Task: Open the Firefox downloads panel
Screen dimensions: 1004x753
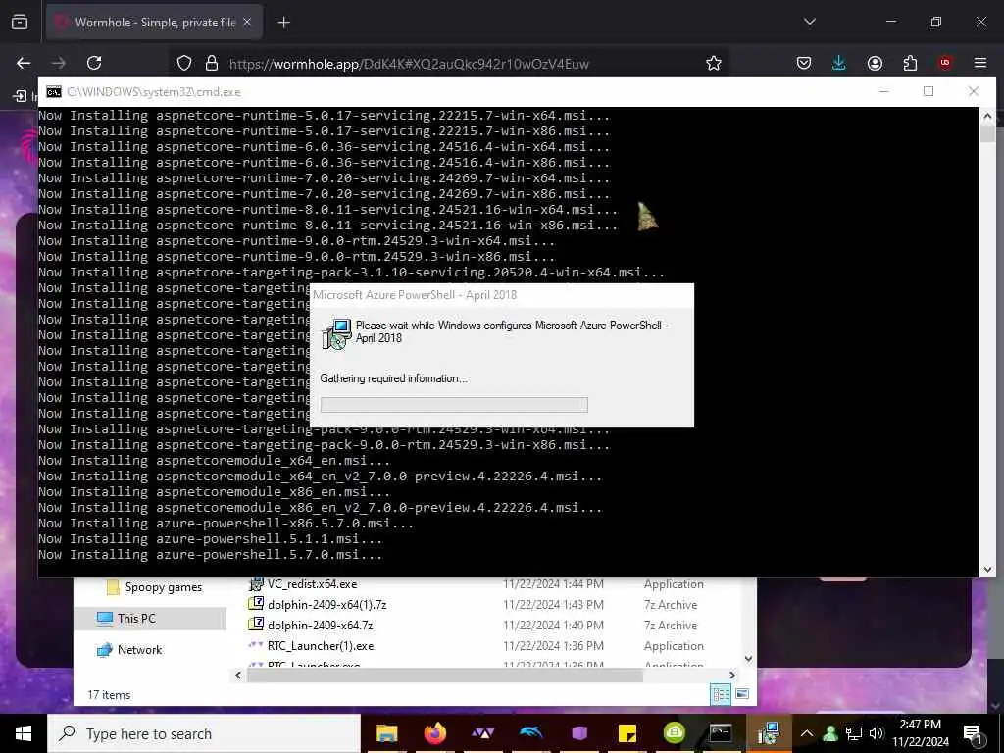Action: pyautogui.click(x=839, y=63)
